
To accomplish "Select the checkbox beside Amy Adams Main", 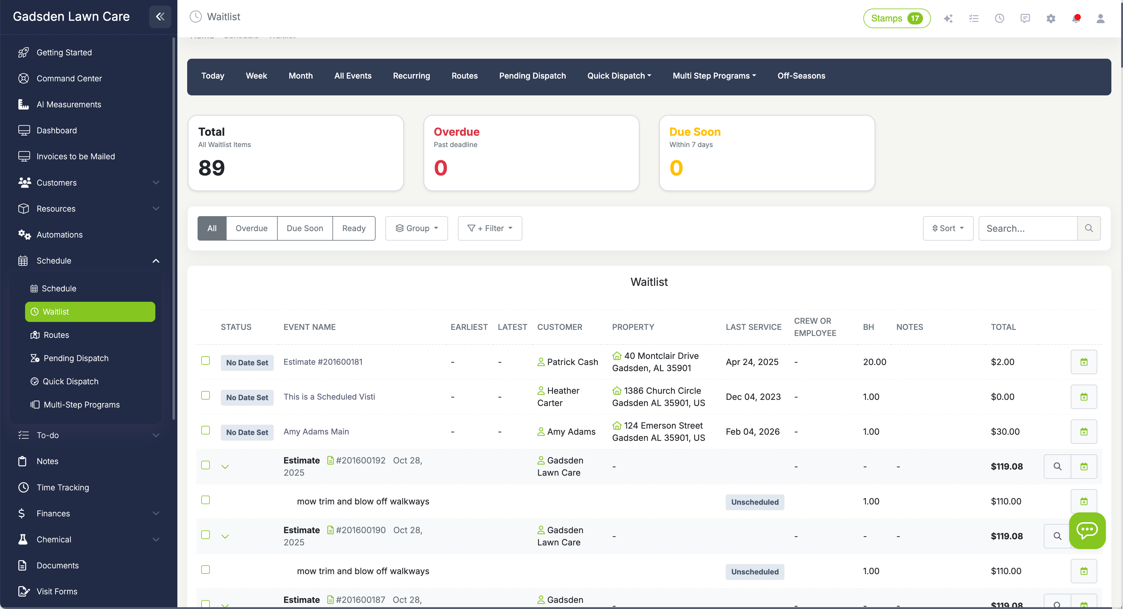I will click(205, 430).
